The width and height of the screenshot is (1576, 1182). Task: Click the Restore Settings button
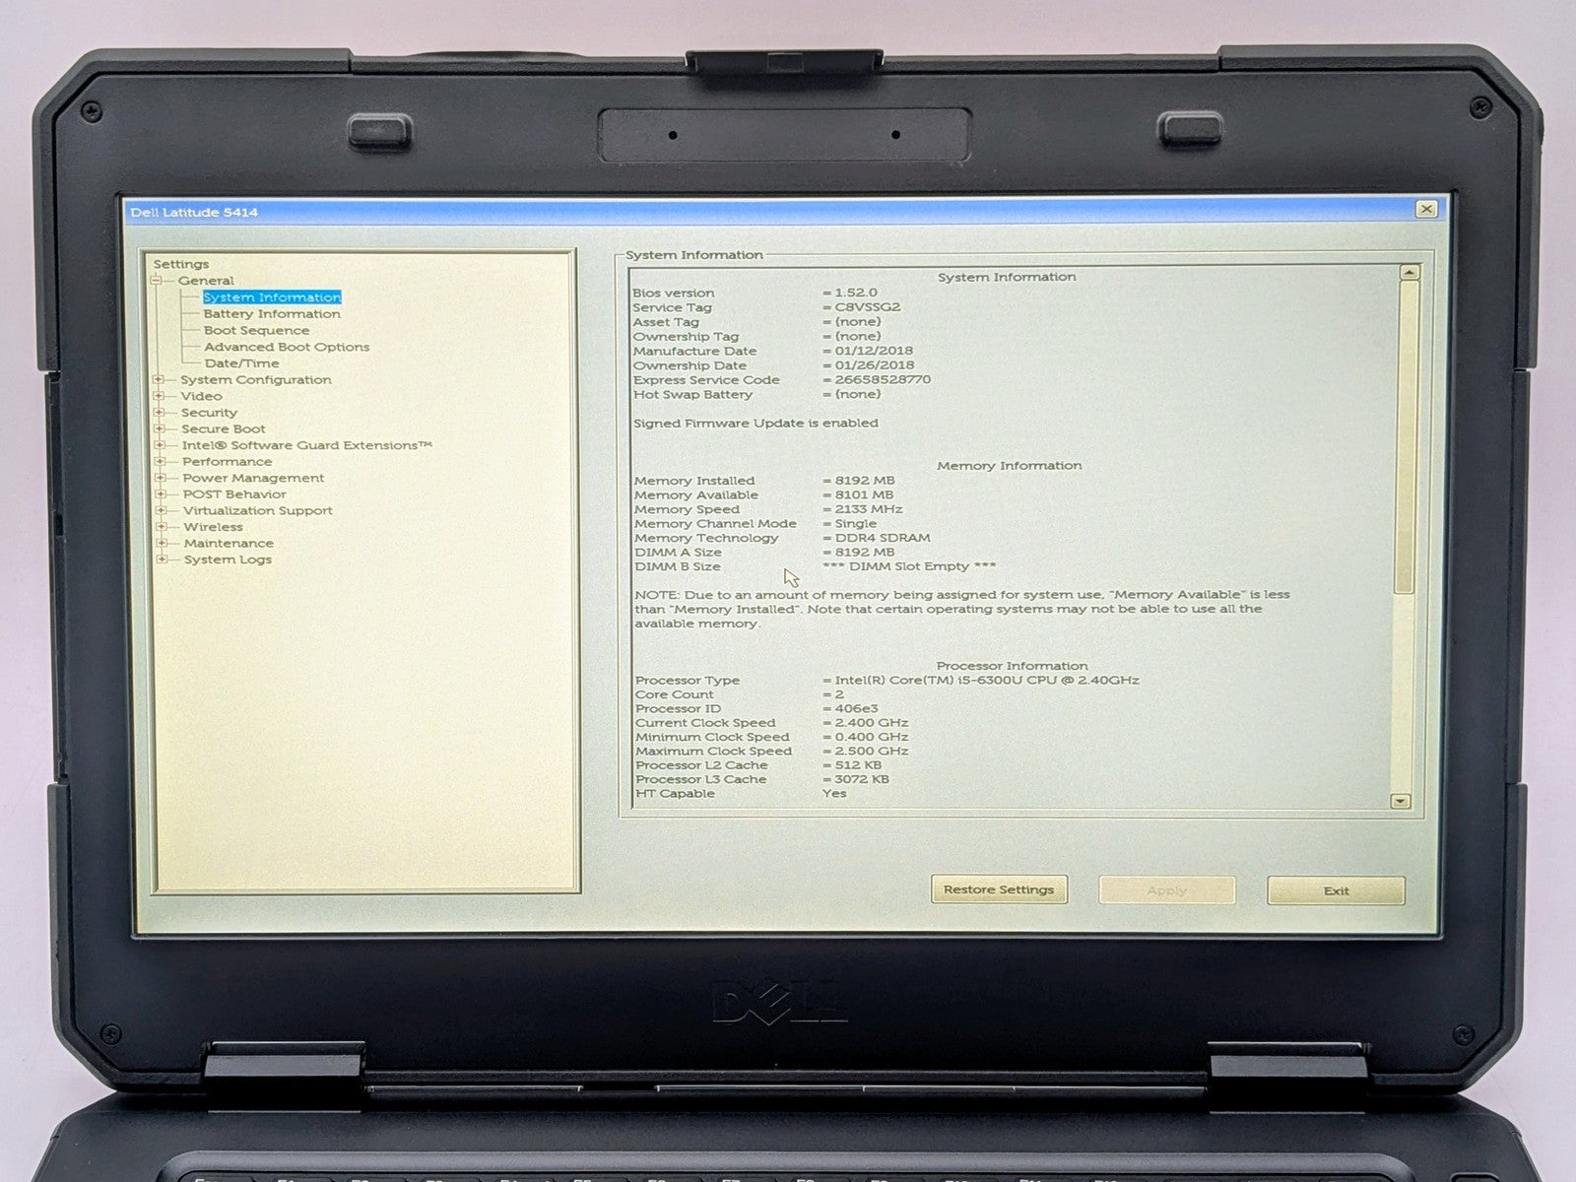point(999,889)
